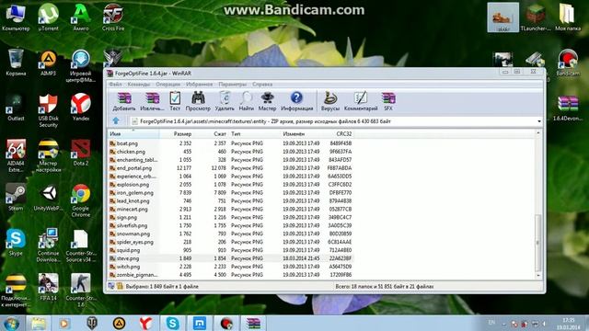Click the file list vertical scrollbar thumb

point(538,243)
